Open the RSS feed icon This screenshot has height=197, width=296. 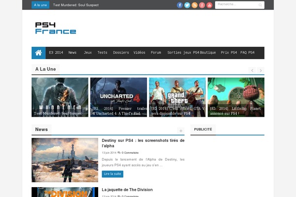pyautogui.click(x=194, y=5)
